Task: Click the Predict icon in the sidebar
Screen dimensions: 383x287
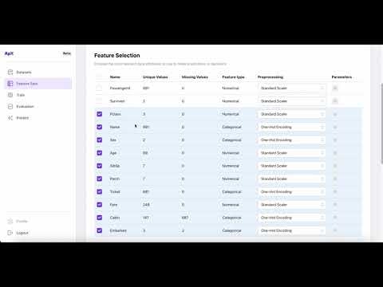Action: pyautogui.click(x=10, y=118)
